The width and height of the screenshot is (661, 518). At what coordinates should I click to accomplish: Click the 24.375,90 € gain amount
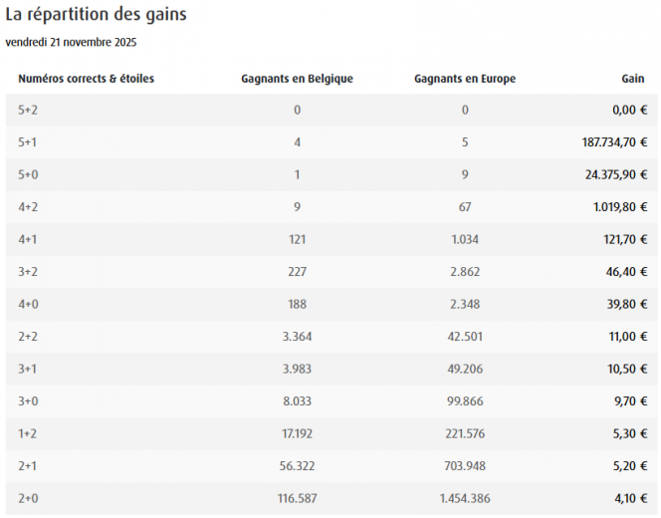click(618, 174)
